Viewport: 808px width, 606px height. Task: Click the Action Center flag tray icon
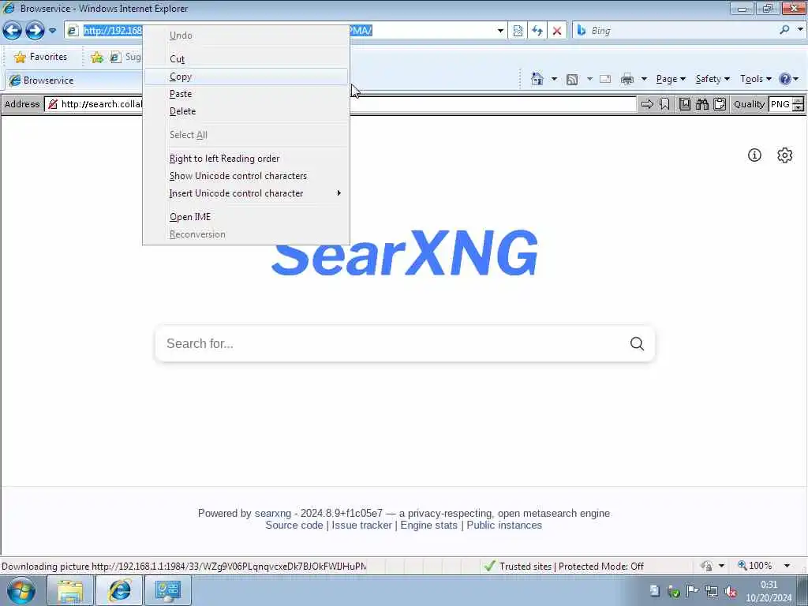(x=693, y=591)
